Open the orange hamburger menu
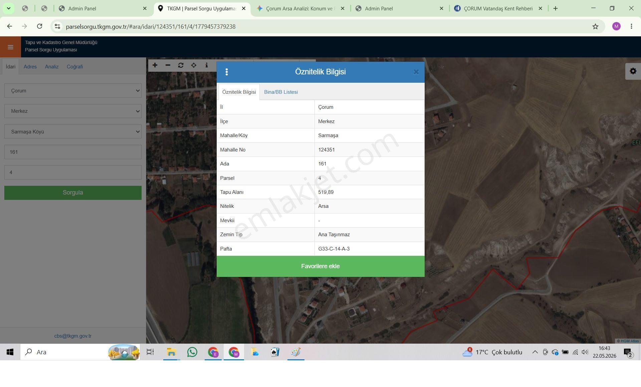Image resolution: width=641 pixels, height=387 pixels. (x=10, y=47)
